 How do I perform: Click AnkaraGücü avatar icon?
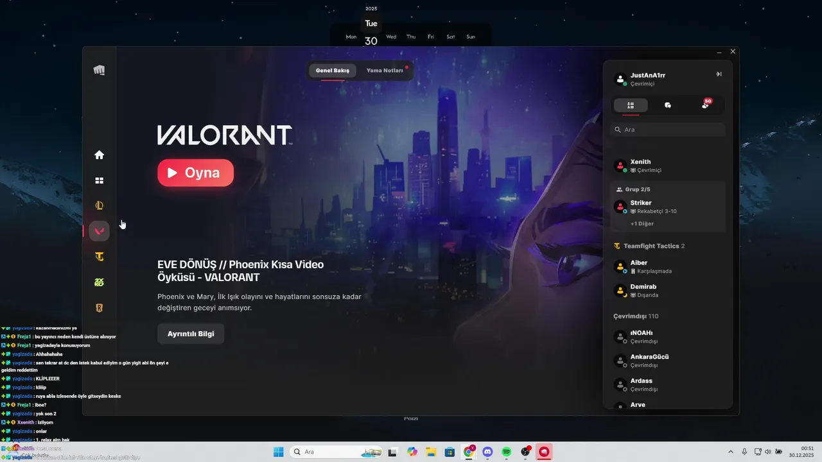620,361
